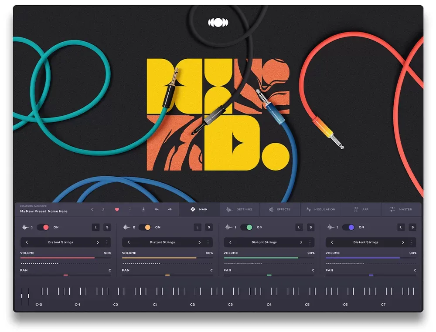Click the orange PAN slider handle
Viewport: 436px width, 332px height.
tap(167, 275)
